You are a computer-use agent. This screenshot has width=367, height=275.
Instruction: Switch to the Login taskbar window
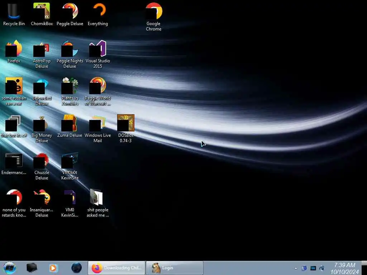pos(175,268)
